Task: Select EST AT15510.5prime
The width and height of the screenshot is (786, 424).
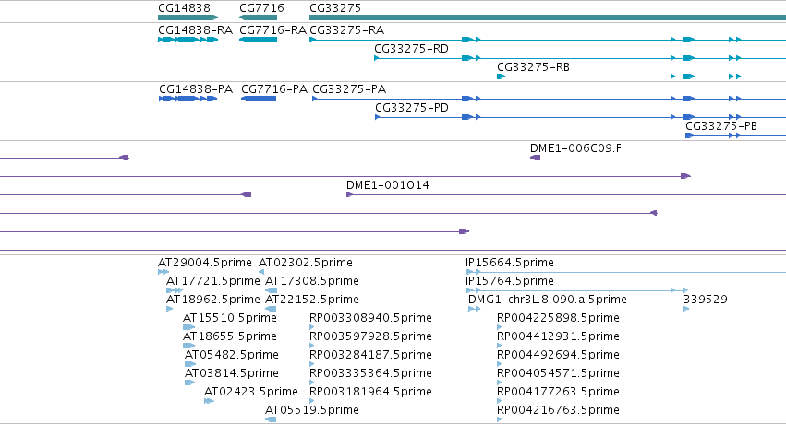Action: click(230, 318)
